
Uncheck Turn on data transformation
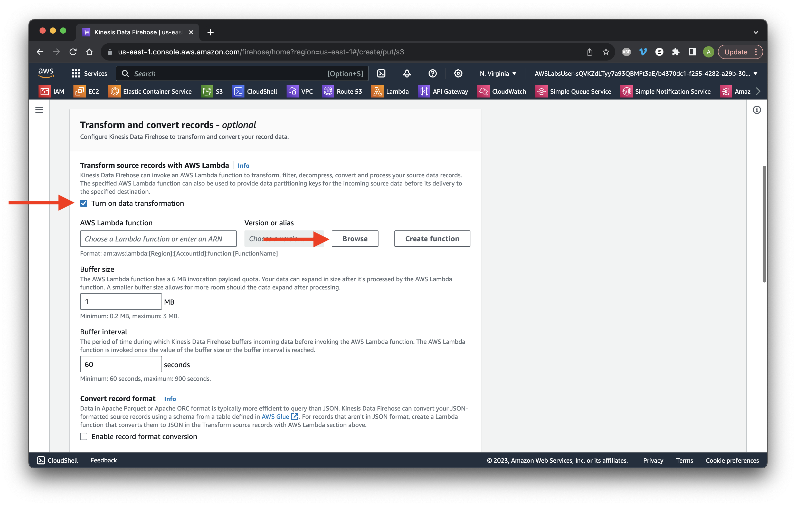point(84,203)
